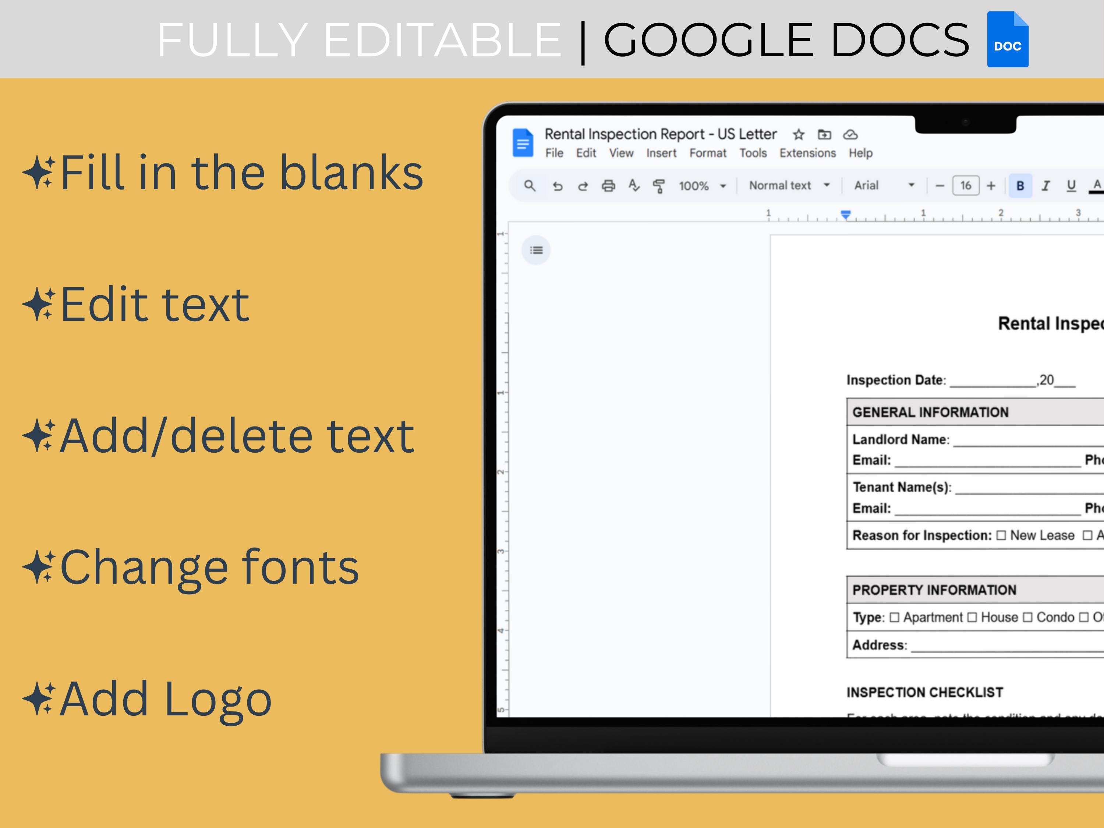Screen dimensions: 1104x828
Task: Click the Inspection Date label
Action: tap(896, 380)
